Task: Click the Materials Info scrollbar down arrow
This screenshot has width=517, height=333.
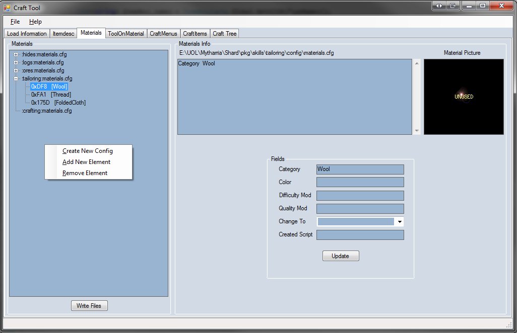Action: 416,131
